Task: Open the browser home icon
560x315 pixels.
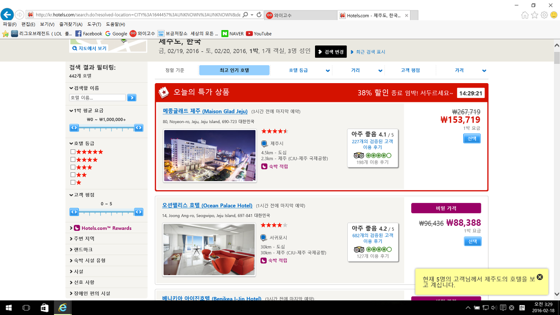Action: (524, 15)
